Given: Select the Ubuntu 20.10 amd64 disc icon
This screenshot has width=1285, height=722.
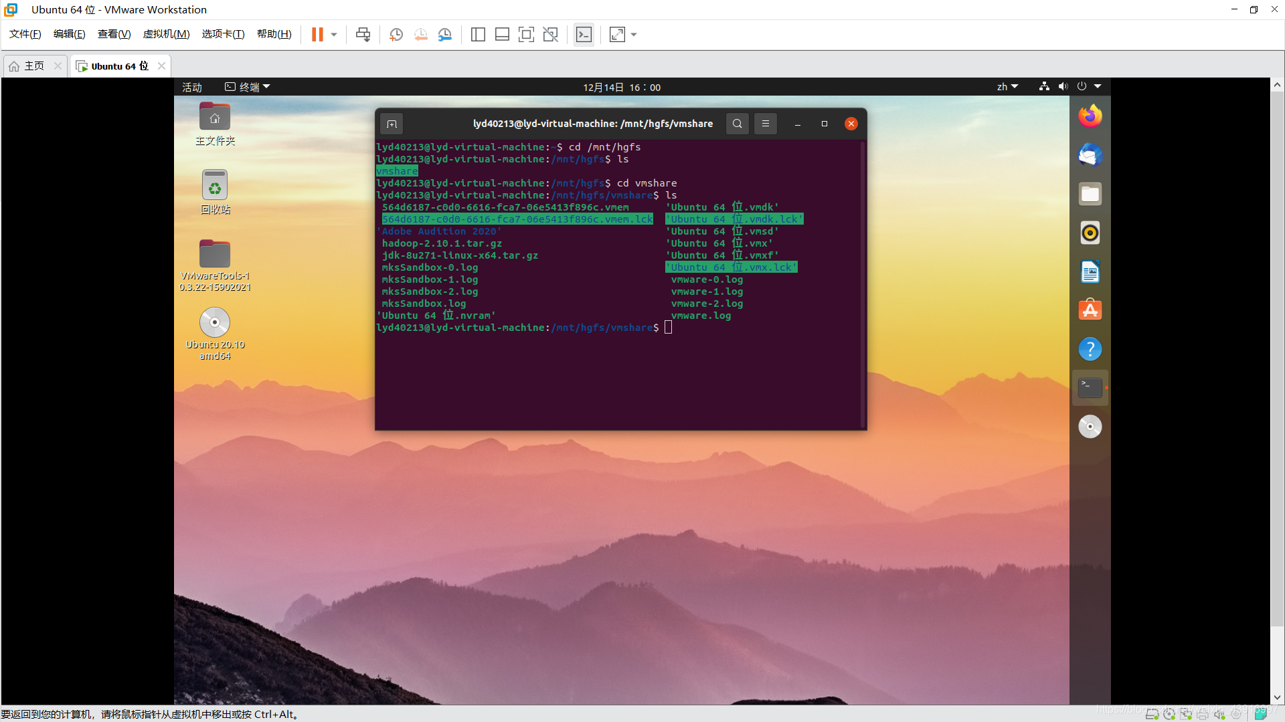Looking at the screenshot, I should (215, 334).
